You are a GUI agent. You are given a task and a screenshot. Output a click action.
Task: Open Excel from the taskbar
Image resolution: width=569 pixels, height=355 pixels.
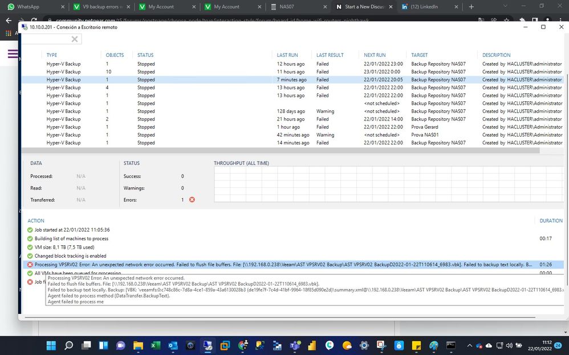click(x=155, y=345)
